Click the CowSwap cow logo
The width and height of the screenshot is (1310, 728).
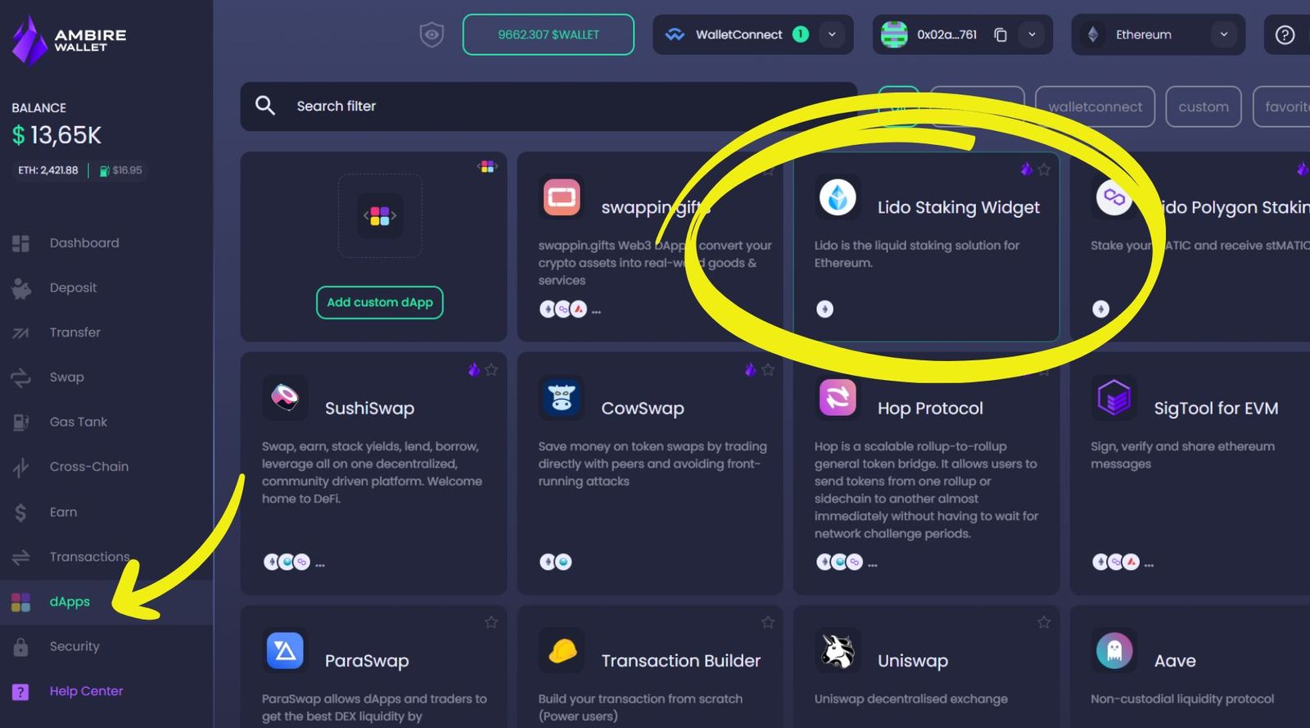pos(562,398)
